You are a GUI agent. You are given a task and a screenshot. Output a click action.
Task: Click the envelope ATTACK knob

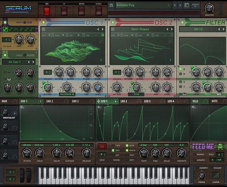click(27, 153)
